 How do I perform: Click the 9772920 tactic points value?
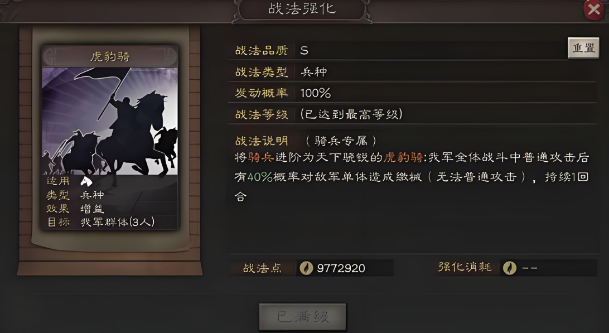pyautogui.click(x=341, y=268)
